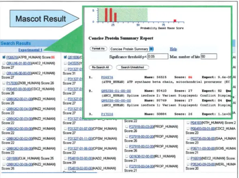Uncheck the P06576 ATPB_HUMAN checkbox
239x178 pixels.
(4, 57)
